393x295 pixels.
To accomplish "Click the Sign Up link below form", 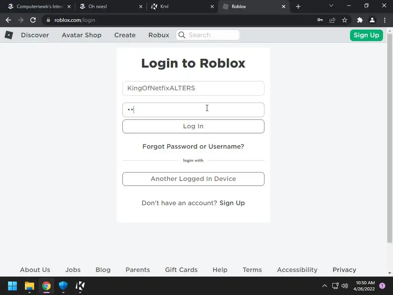I will 232,203.
